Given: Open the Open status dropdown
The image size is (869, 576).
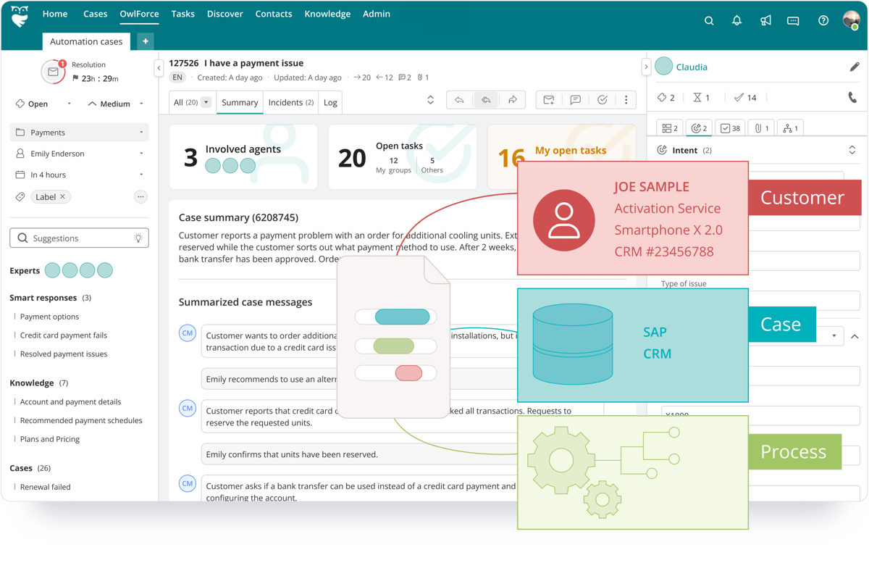Looking at the screenshot, I should pos(43,104).
